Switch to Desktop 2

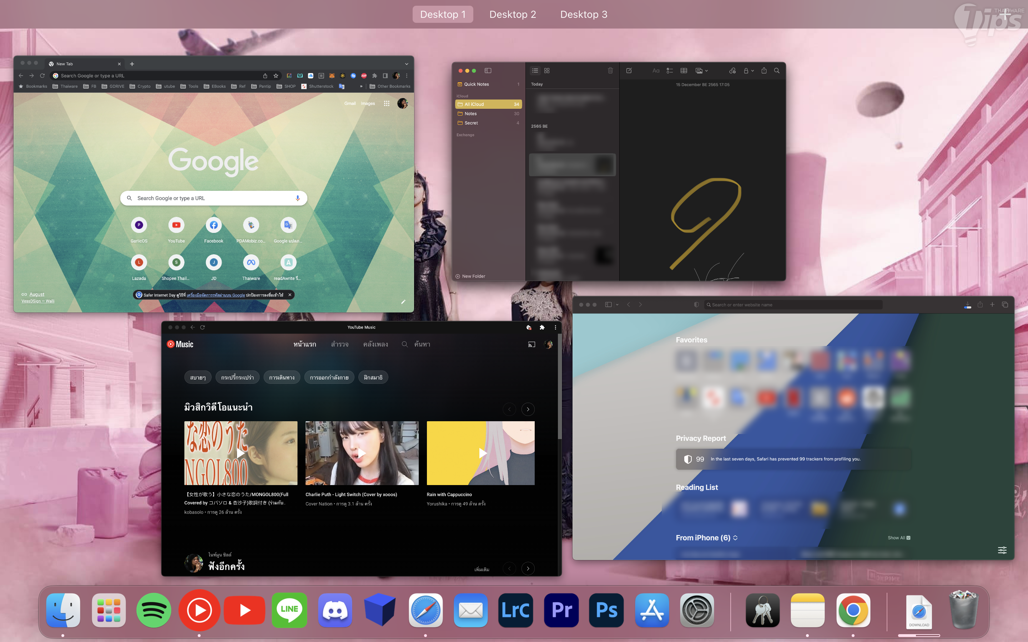tap(512, 14)
